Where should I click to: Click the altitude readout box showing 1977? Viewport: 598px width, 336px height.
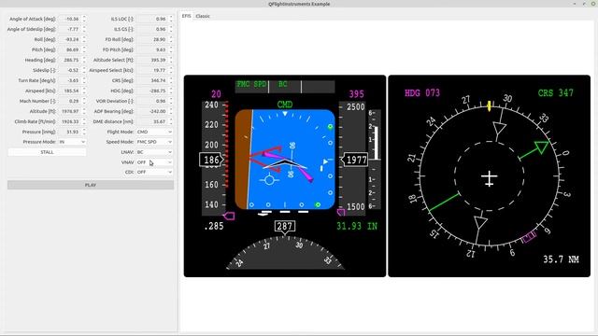pyautogui.click(x=355, y=160)
